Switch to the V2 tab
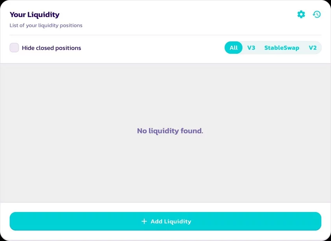331x241 pixels. pyautogui.click(x=313, y=48)
